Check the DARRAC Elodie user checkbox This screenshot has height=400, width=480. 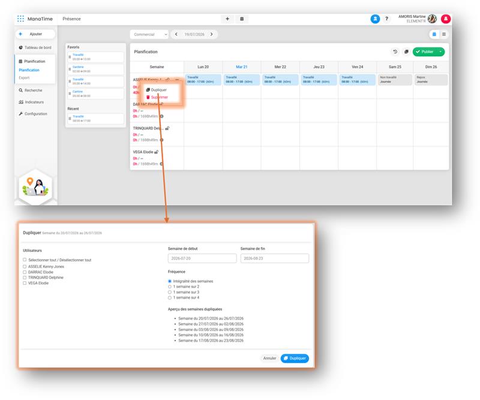(x=25, y=272)
